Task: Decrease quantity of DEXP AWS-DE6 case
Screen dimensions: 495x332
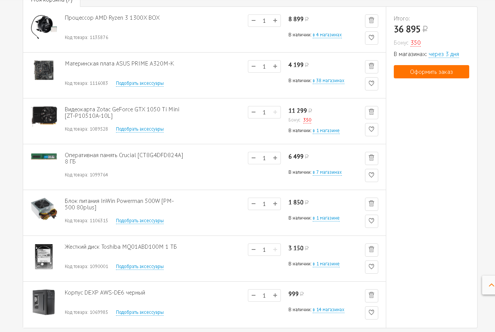Action: 254,295
